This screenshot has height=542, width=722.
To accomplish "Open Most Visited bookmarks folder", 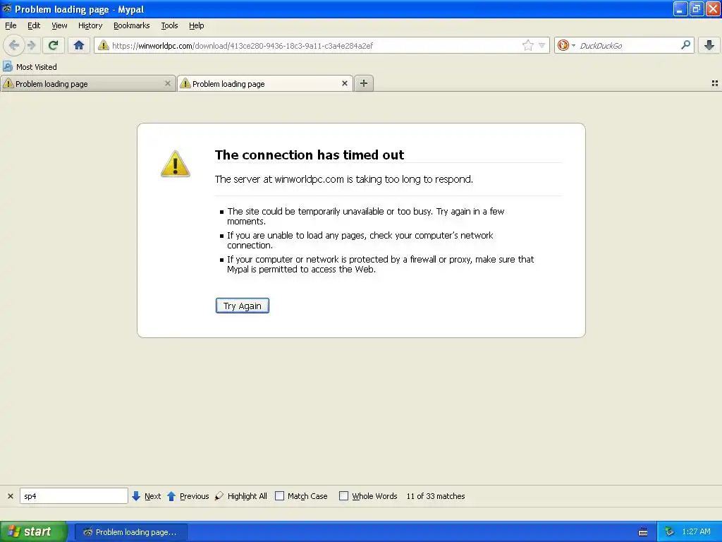I will click(x=30, y=67).
